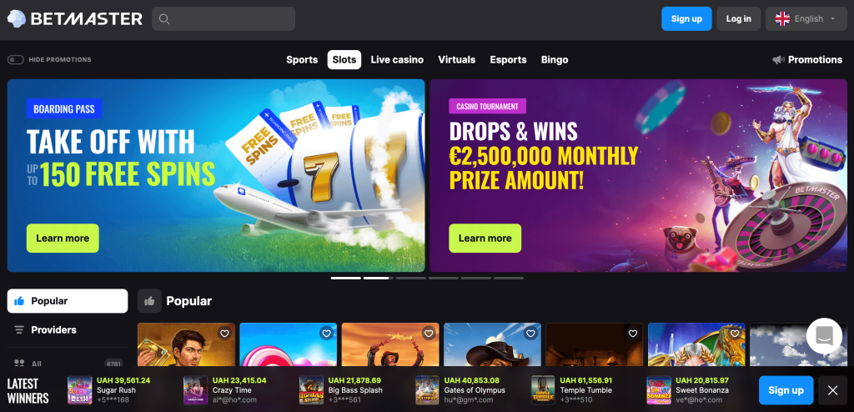Open the live chat bubble icon

(824, 336)
